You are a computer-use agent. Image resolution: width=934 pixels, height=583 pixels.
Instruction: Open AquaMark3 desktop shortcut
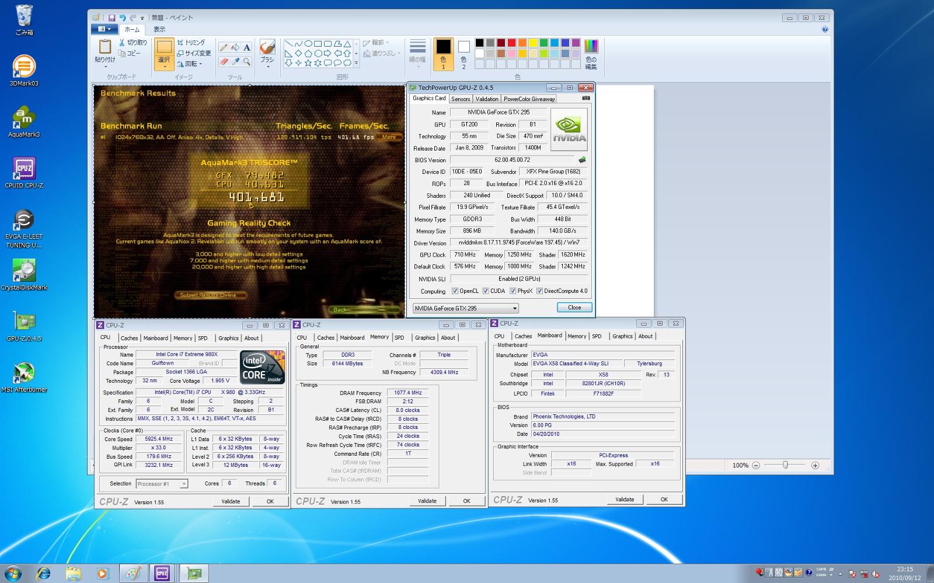pyautogui.click(x=24, y=122)
